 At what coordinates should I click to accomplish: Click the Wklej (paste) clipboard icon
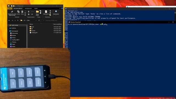pos(22,12)
